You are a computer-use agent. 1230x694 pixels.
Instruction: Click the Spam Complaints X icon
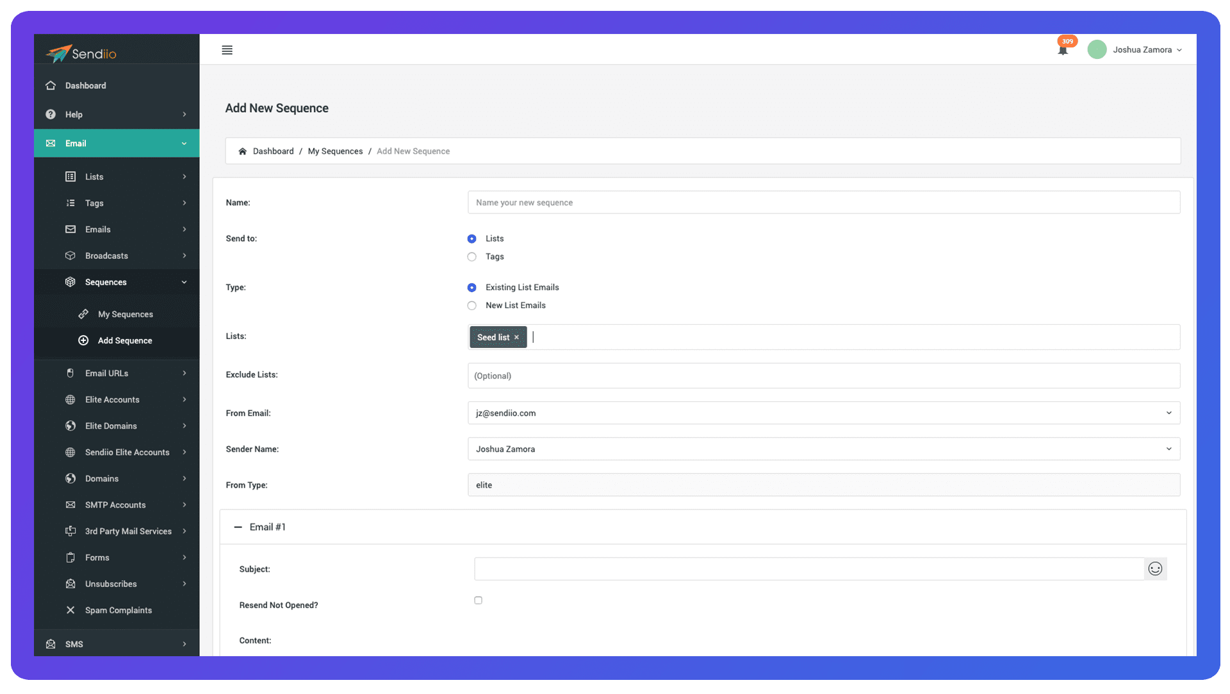(x=70, y=610)
